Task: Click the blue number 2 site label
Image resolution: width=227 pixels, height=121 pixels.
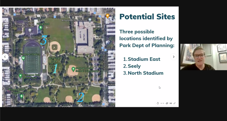Action: click(81, 97)
